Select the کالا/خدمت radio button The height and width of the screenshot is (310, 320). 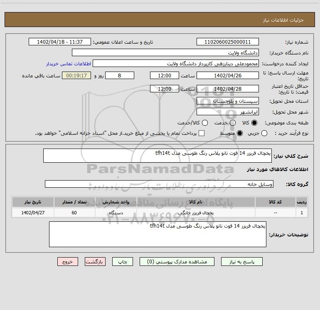[x=205, y=123]
